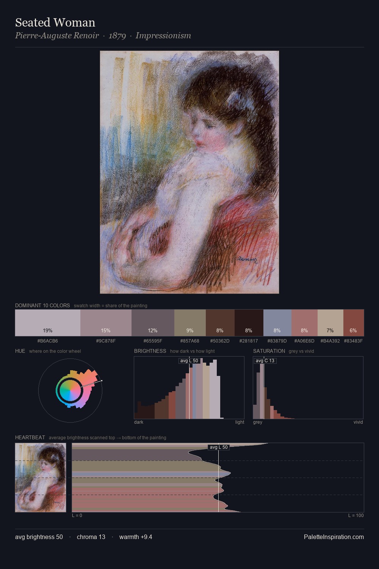Click the saturation histogram chart
The width and height of the screenshot is (379, 569).
coord(308,388)
